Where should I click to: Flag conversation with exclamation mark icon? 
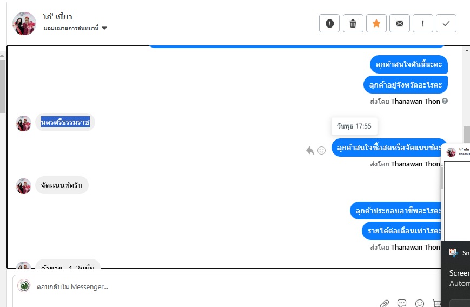[422, 23]
